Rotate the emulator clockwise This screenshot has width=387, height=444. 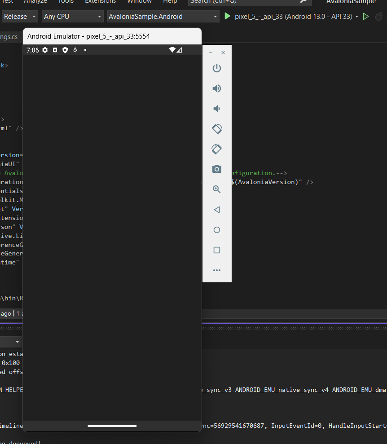click(217, 149)
